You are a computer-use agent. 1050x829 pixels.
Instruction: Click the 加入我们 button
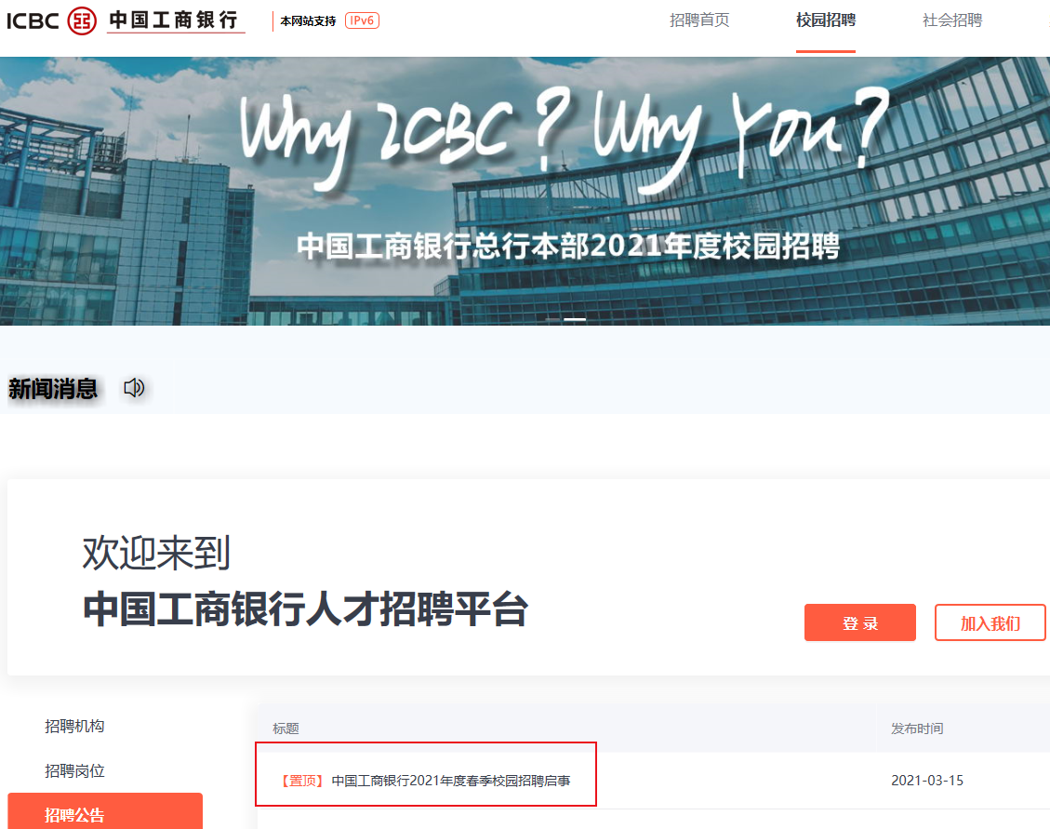click(x=990, y=622)
